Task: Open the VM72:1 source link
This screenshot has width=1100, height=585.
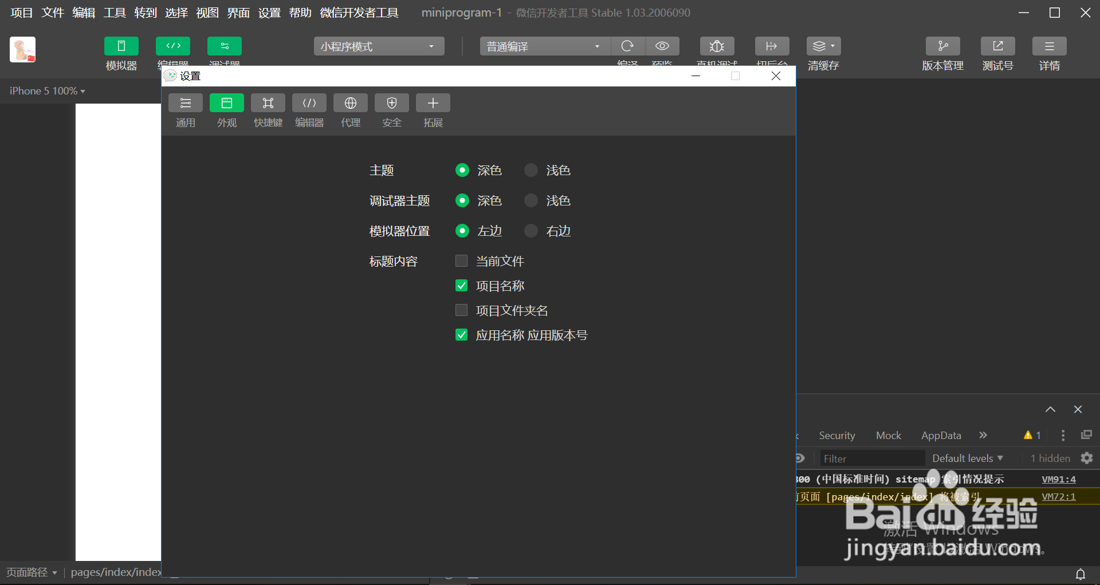Action: point(1059,496)
